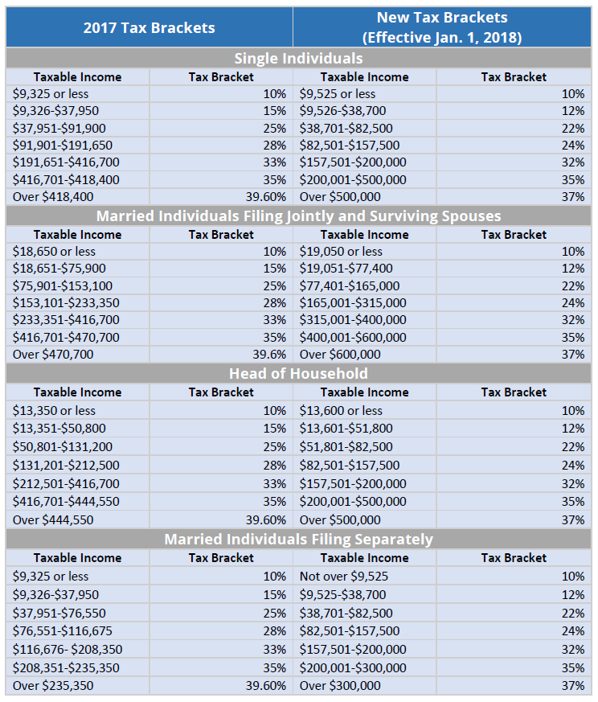Select the 'Over $444,550' cell
This screenshot has width=598, height=702.
coord(53,519)
